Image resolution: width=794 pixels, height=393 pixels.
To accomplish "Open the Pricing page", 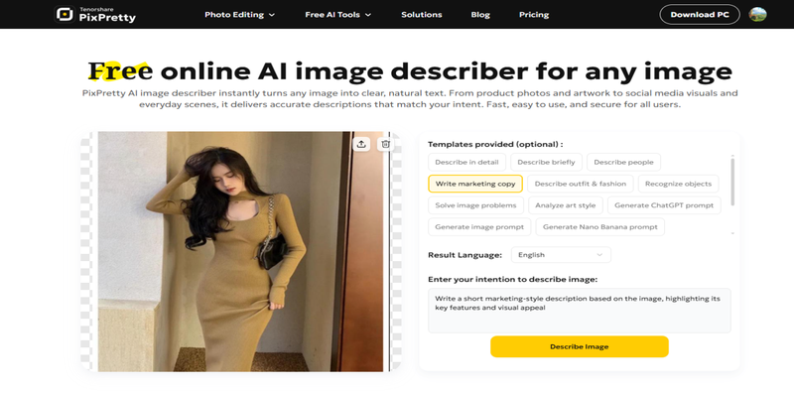I will click(x=534, y=15).
